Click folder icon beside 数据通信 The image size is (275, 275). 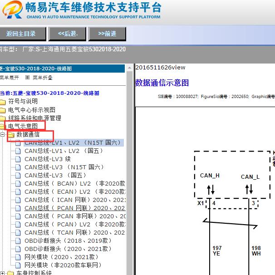click(11, 135)
